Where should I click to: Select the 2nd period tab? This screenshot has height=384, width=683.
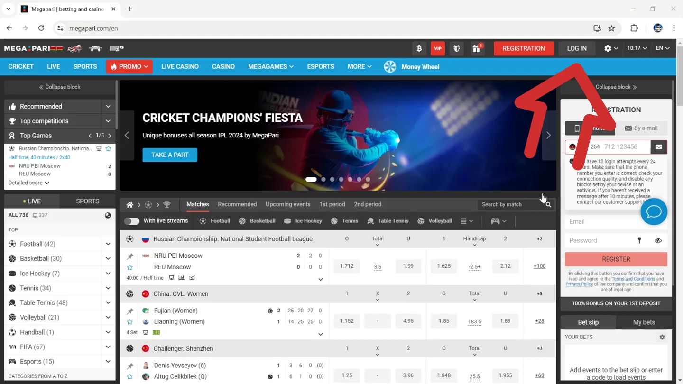368,205
